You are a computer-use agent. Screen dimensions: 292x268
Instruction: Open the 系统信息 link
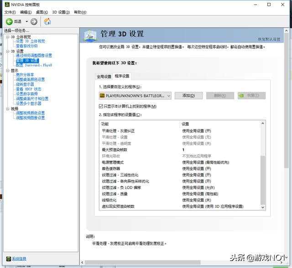coord(19,259)
